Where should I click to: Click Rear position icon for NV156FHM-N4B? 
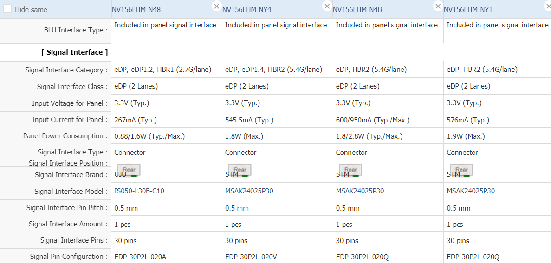[350, 170]
